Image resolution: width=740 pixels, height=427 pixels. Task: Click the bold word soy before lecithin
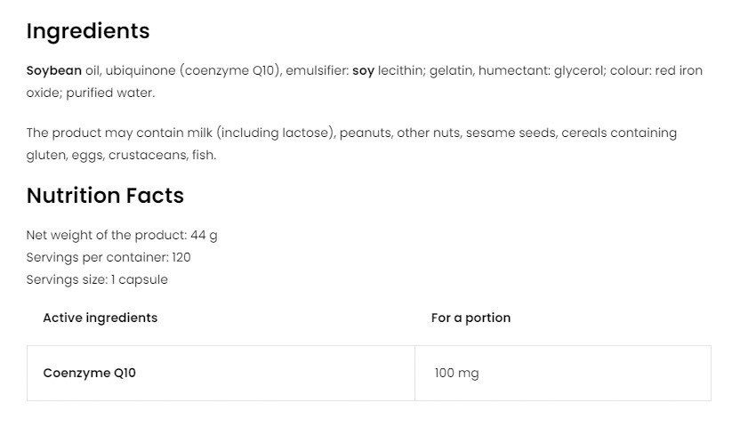point(363,70)
